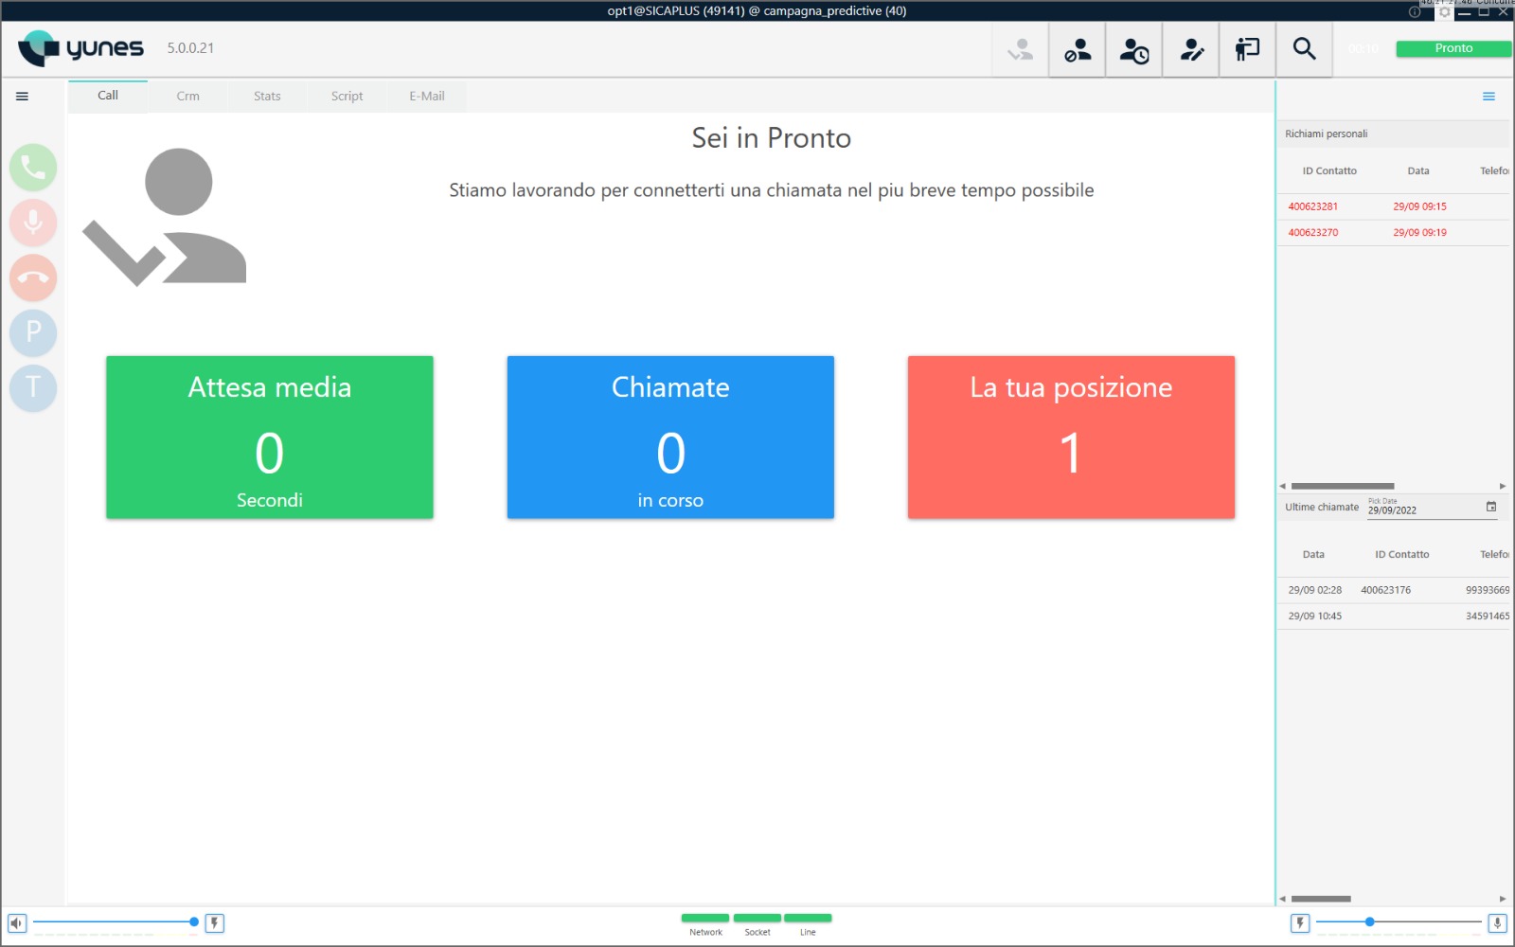
Task: Click the microphone mute icon in sidebar
Action: [x=33, y=223]
